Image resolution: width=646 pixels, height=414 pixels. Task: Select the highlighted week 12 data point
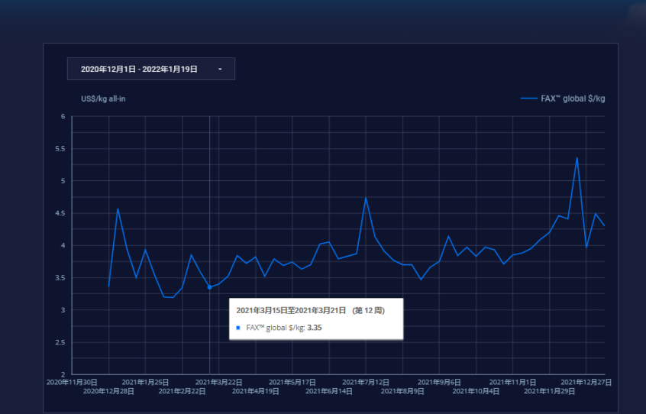[x=209, y=287]
